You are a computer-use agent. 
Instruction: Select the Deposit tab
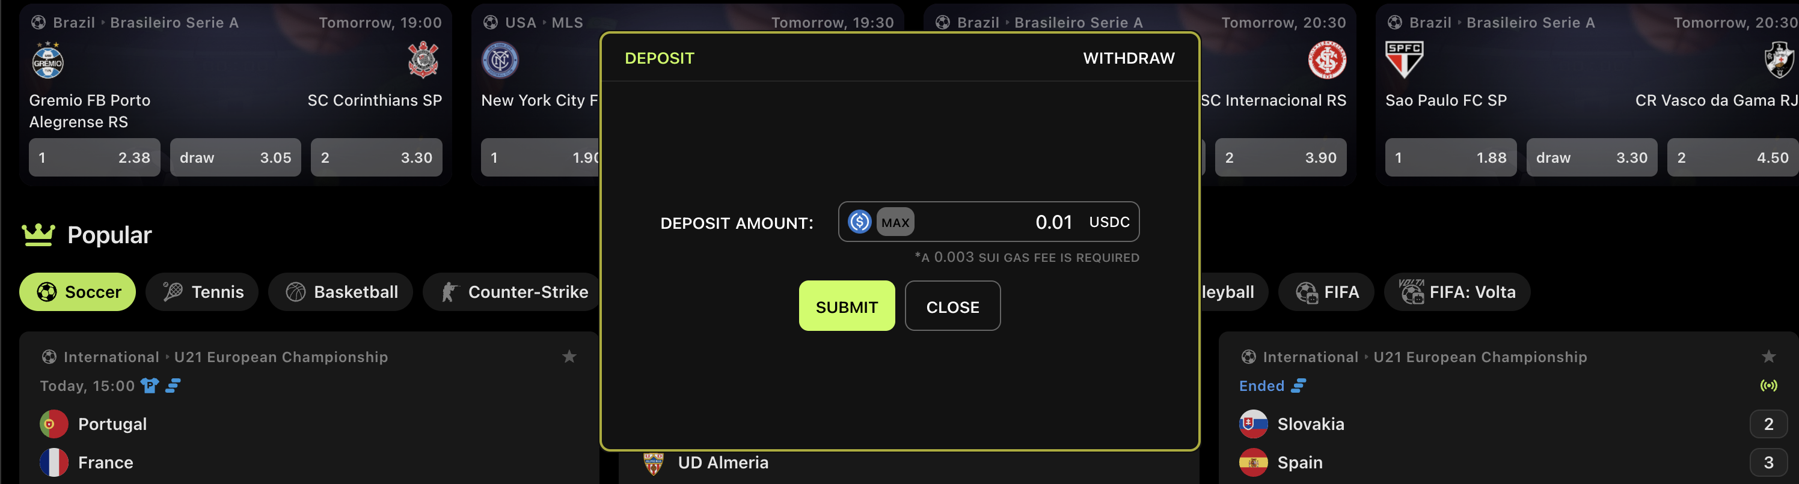(x=659, y=58)
